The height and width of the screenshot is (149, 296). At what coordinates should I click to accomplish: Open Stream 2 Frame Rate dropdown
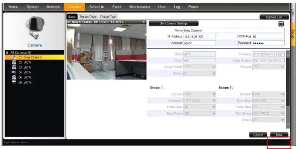(x=268, y=107)
